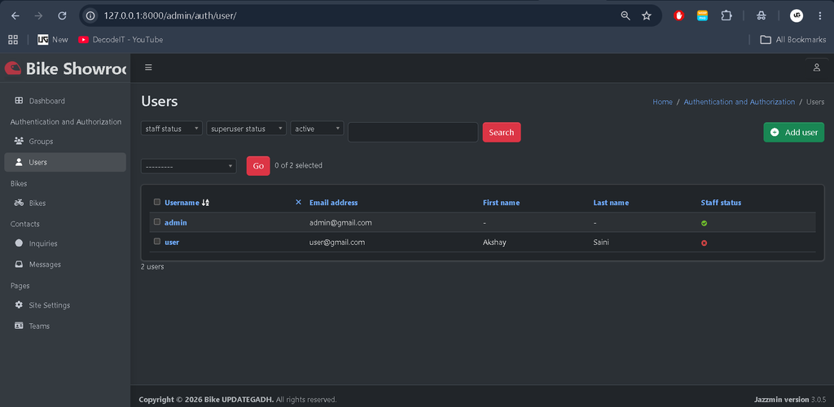This screenshot has height=407, width=834.
Task: Click the Bike Showroom helmet logo
Action: click(x=13, y=68)
